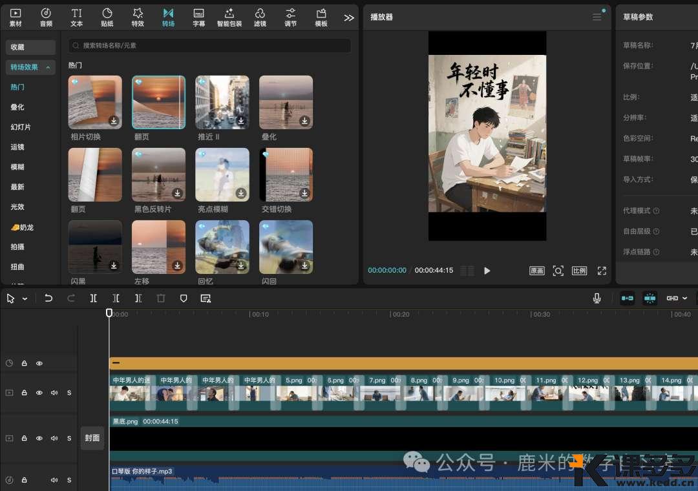Image resolution: width=698 pixels, height=491 pixels.
Task: Lock the 黑底.png track
Action: click(x=25, y=438)
